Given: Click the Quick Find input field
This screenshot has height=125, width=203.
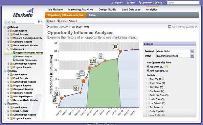Looking at the screenshot, I should point(19,22).
